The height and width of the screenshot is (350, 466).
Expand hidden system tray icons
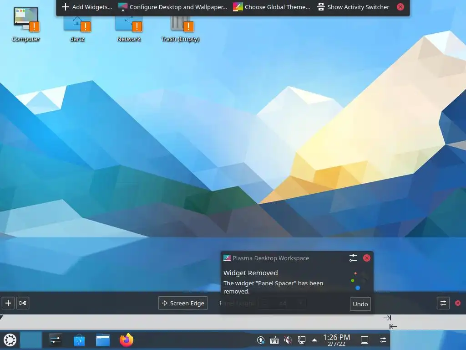[x=314, y=340]
